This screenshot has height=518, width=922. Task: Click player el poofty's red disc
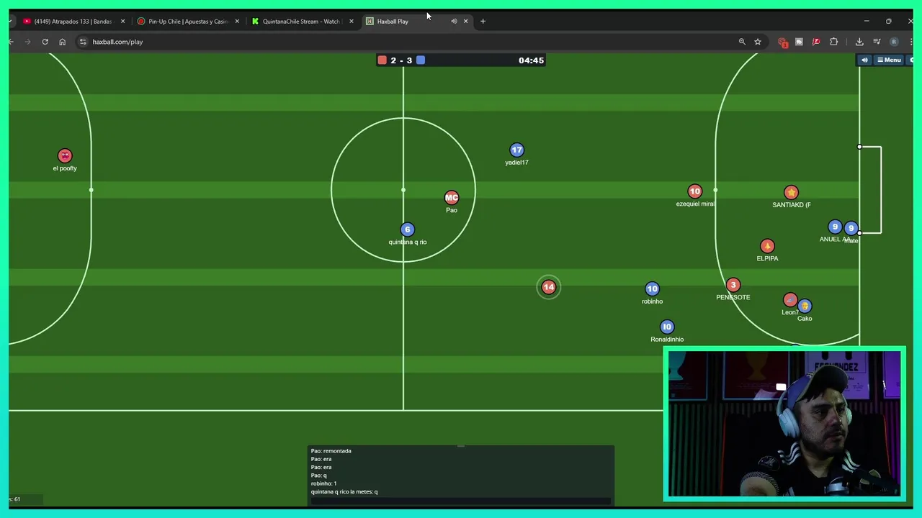[x=65, y=155]
